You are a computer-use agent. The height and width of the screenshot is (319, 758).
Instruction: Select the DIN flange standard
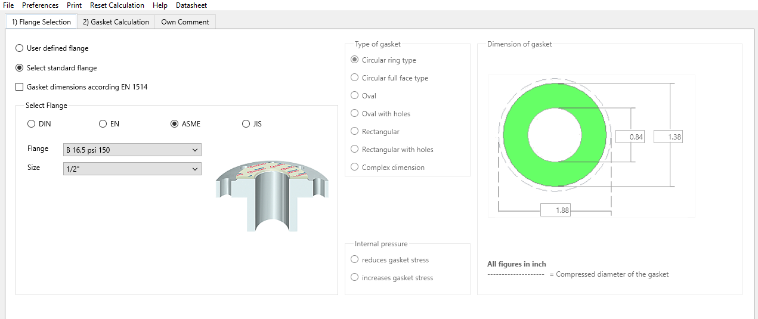(x=32, y=124)
